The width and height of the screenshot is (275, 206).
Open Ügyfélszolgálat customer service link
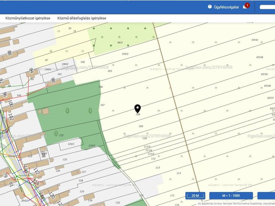226,7
